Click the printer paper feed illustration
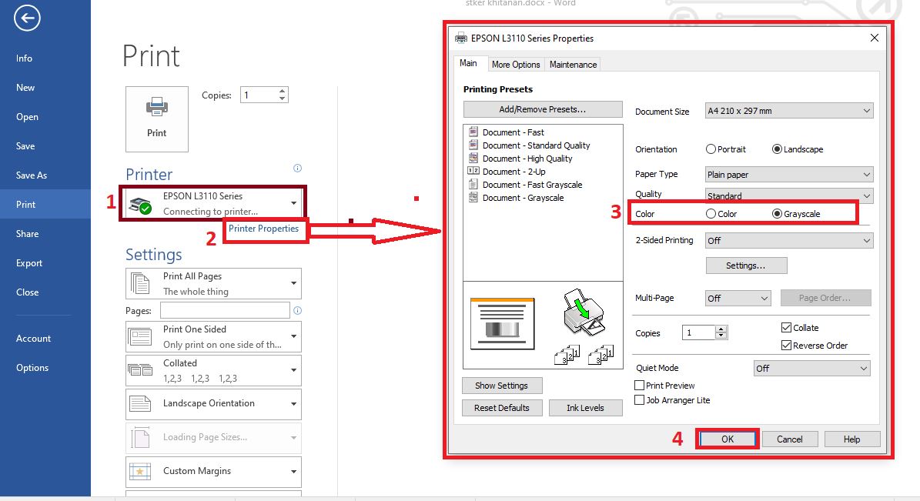Viewport: 920px width, 501px height. (x=583, y=312)
